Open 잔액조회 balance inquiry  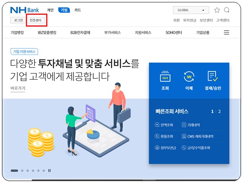pos(164,125)
